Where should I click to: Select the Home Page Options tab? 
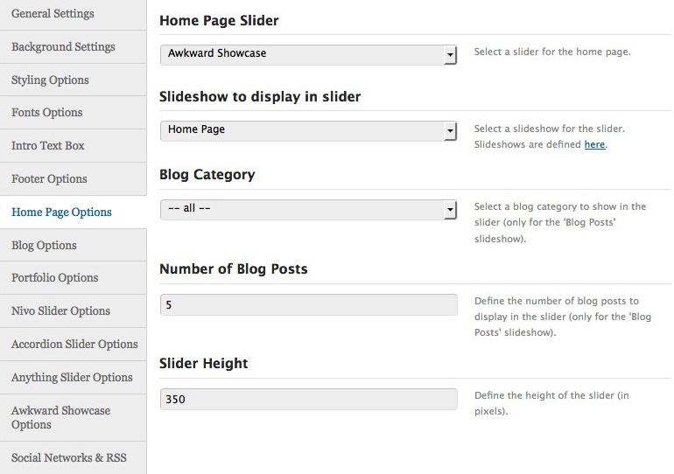point(73,213)
